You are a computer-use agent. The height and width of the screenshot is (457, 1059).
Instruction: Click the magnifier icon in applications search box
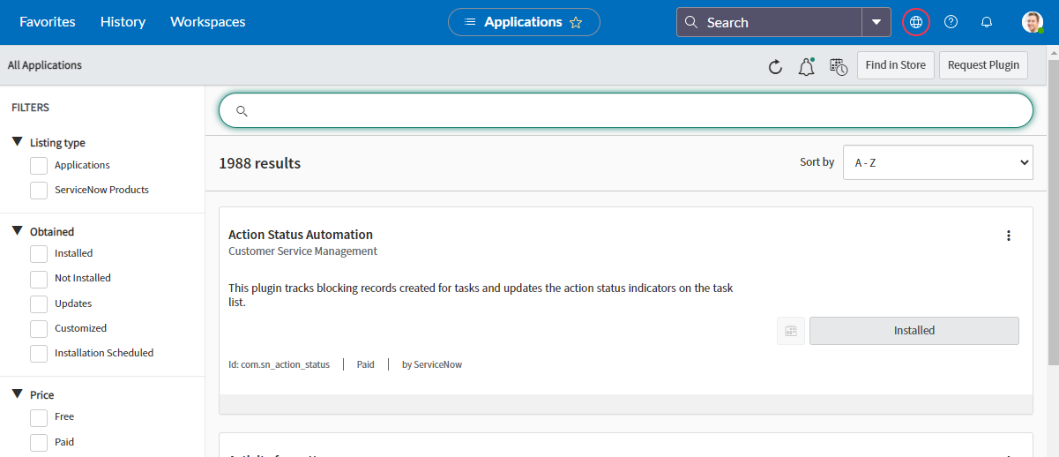click(242, 111)
